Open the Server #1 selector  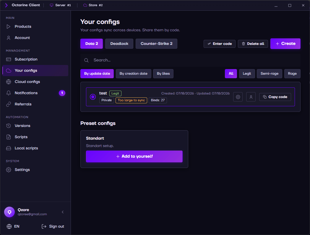click(60, 5)
